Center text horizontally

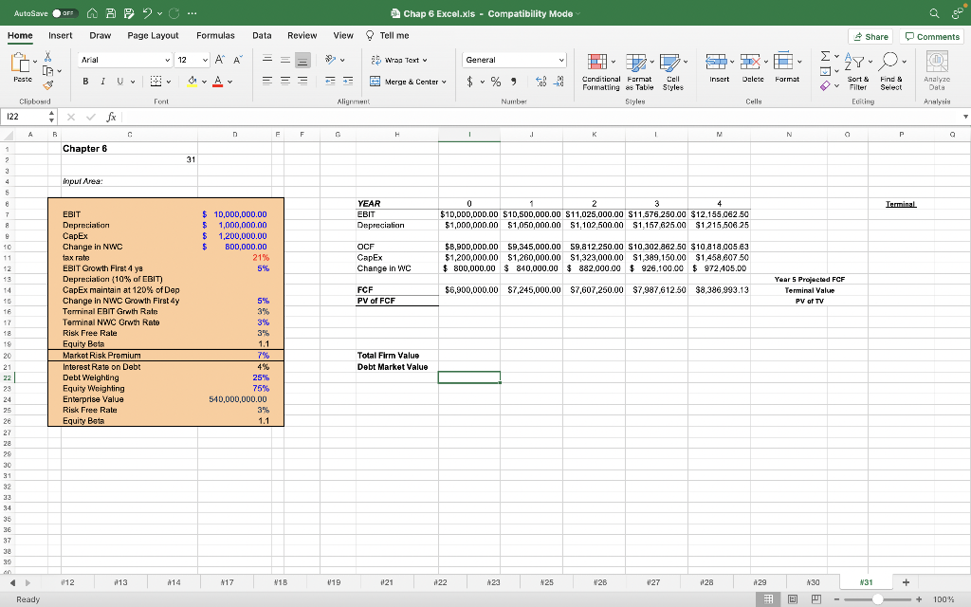(284, 82)
